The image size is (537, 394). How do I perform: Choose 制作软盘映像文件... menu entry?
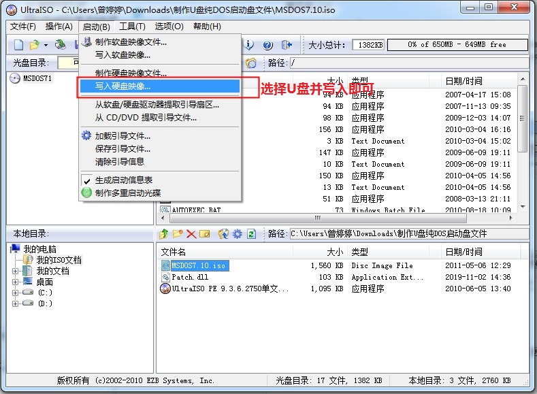160,42
